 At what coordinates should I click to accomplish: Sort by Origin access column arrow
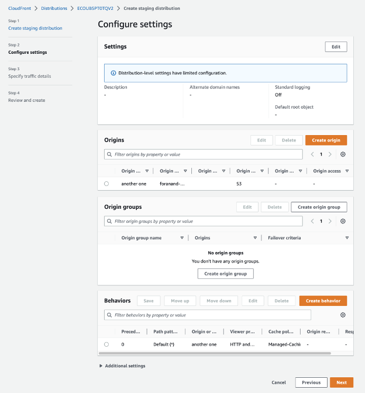[x=347, y=171]
